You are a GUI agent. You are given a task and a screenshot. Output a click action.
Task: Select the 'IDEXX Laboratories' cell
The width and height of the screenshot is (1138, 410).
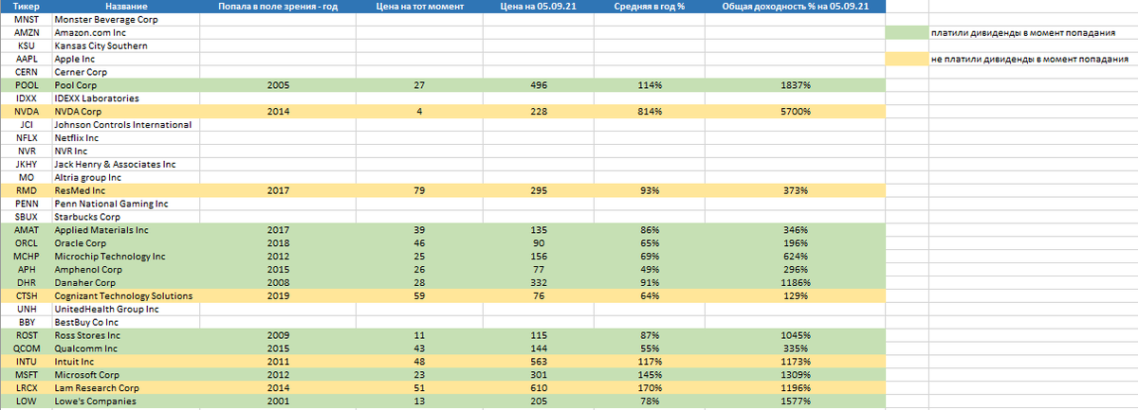click(126, 98)
